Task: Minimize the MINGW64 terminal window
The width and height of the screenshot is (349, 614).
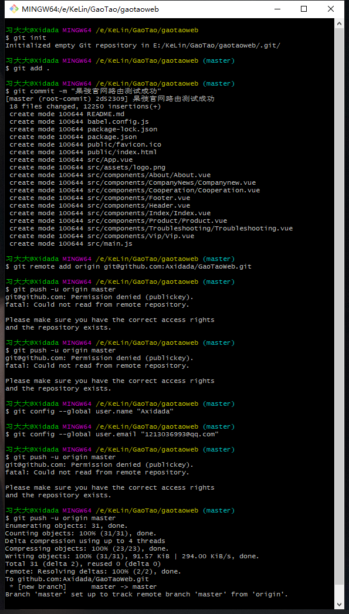Action: coord(277,9)
